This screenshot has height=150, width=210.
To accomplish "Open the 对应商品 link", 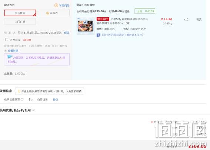I will click(64, 5).
